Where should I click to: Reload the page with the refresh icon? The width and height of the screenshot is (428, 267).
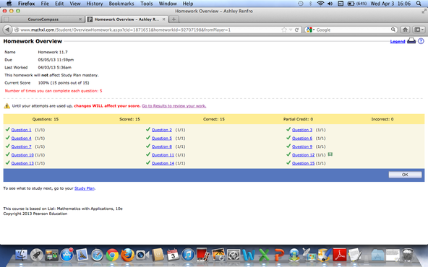point(296,30)
